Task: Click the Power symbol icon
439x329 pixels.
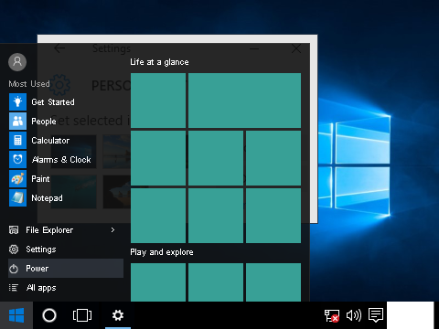Action: coord(14,269)
